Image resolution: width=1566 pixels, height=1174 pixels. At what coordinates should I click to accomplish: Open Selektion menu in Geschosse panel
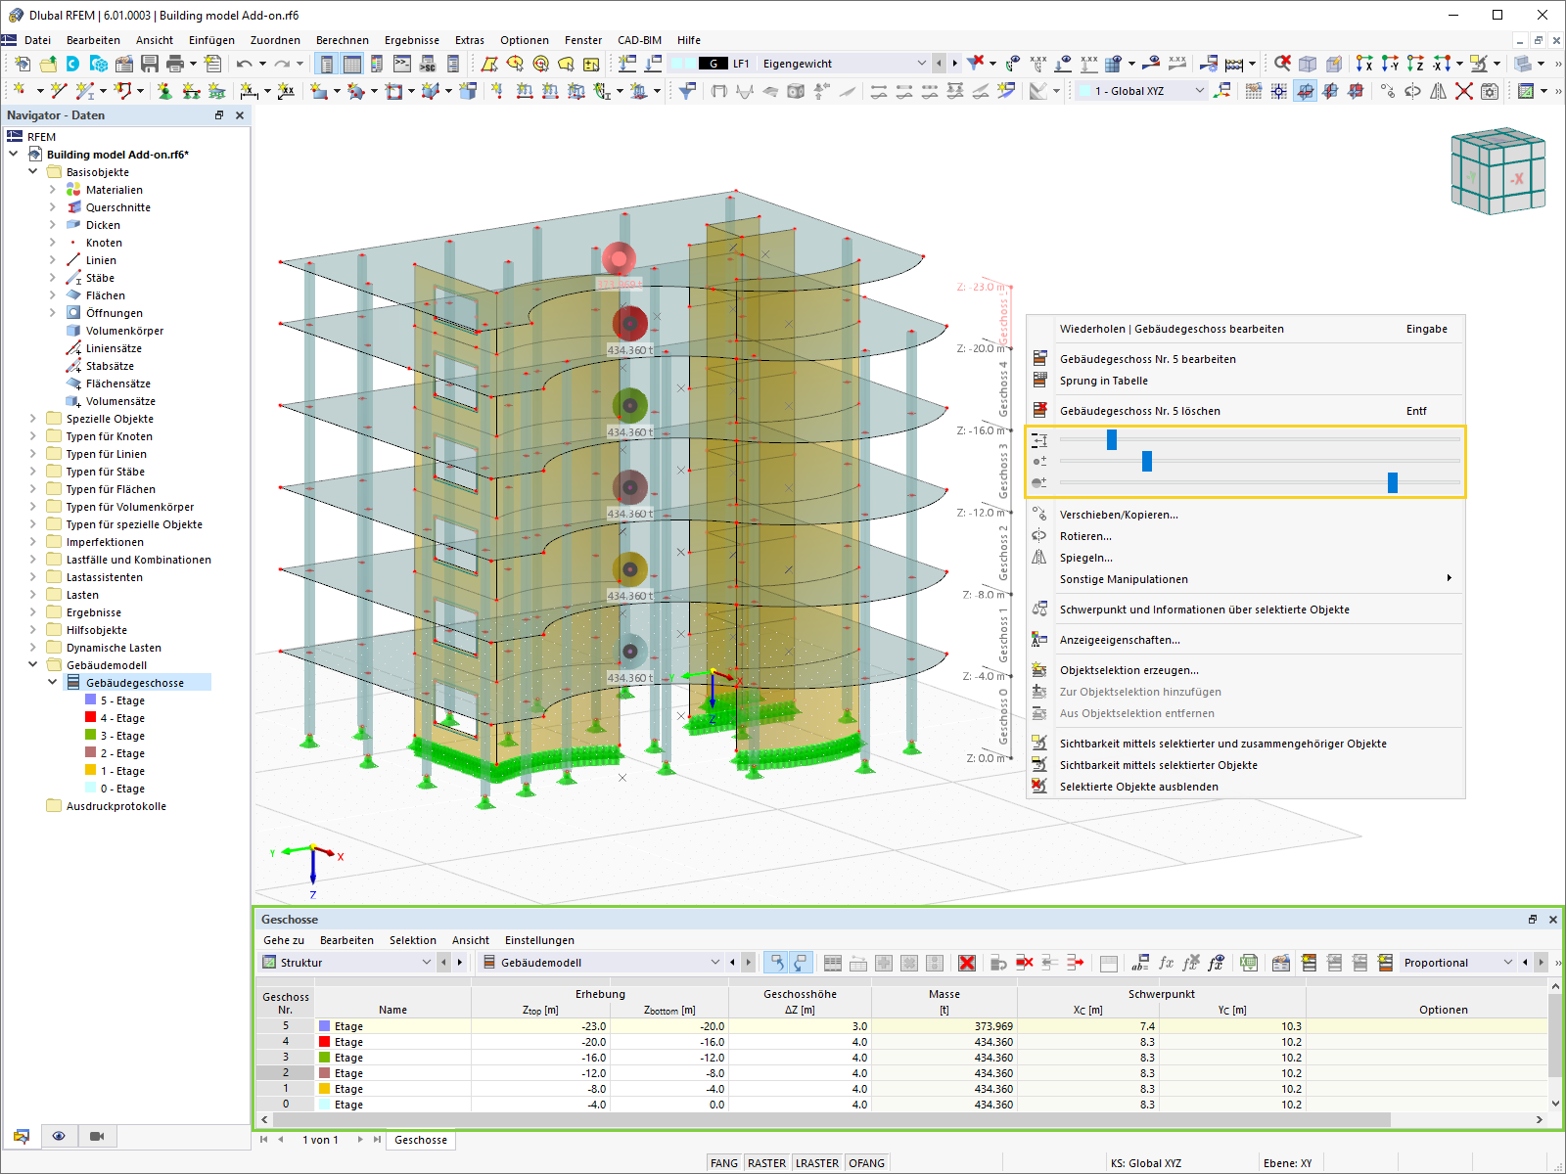pyautogui.click(x=413, y=940)
